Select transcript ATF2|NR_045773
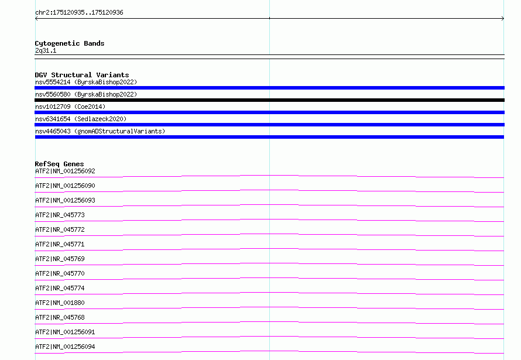This screenshot has height=360, width=521. [60, 215]
